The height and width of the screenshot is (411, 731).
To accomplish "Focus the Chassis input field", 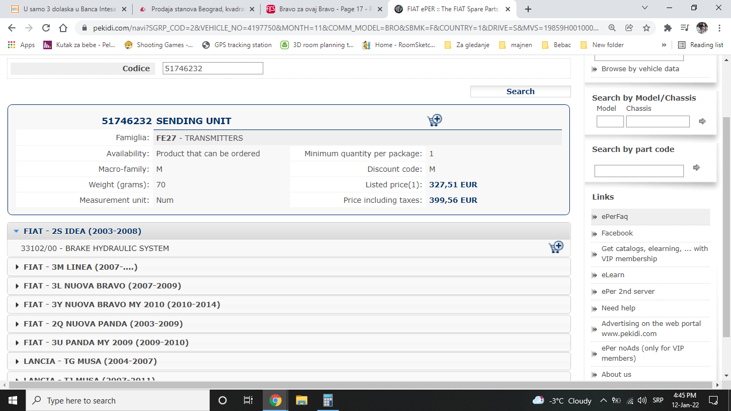I will point(658,121).
